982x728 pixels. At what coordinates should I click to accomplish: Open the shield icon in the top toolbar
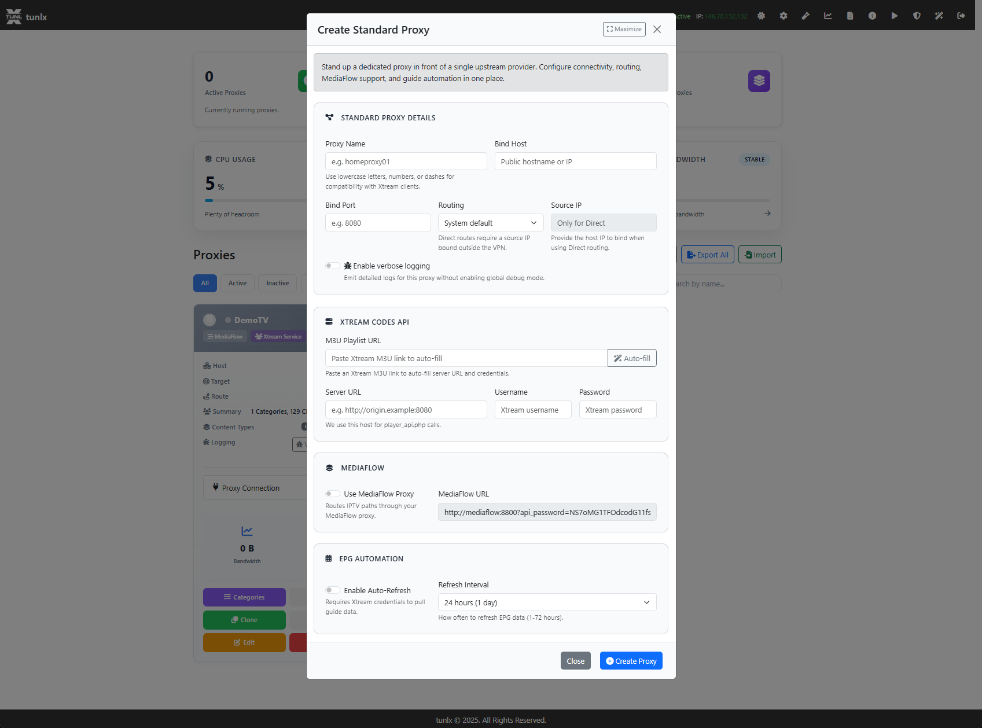(x=917, y=16)
